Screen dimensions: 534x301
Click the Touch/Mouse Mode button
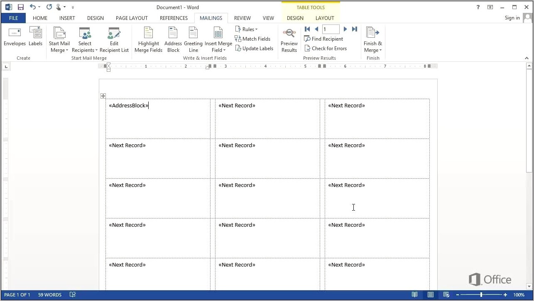point(59,7)
